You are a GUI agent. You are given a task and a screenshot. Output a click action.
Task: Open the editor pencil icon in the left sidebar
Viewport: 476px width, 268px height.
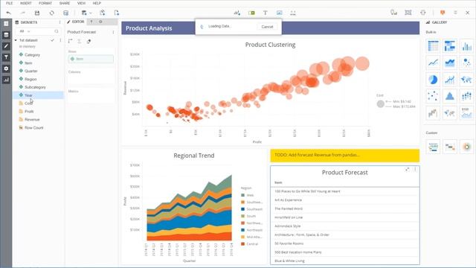click(x=6, y=46)
